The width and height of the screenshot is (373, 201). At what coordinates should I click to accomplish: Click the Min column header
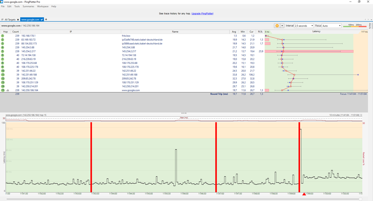point(243,32)
